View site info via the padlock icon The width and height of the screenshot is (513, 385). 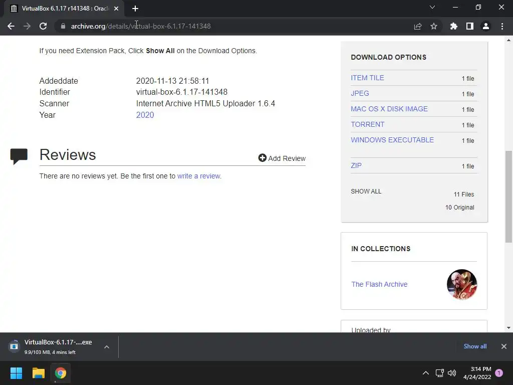tap(63, 26)
